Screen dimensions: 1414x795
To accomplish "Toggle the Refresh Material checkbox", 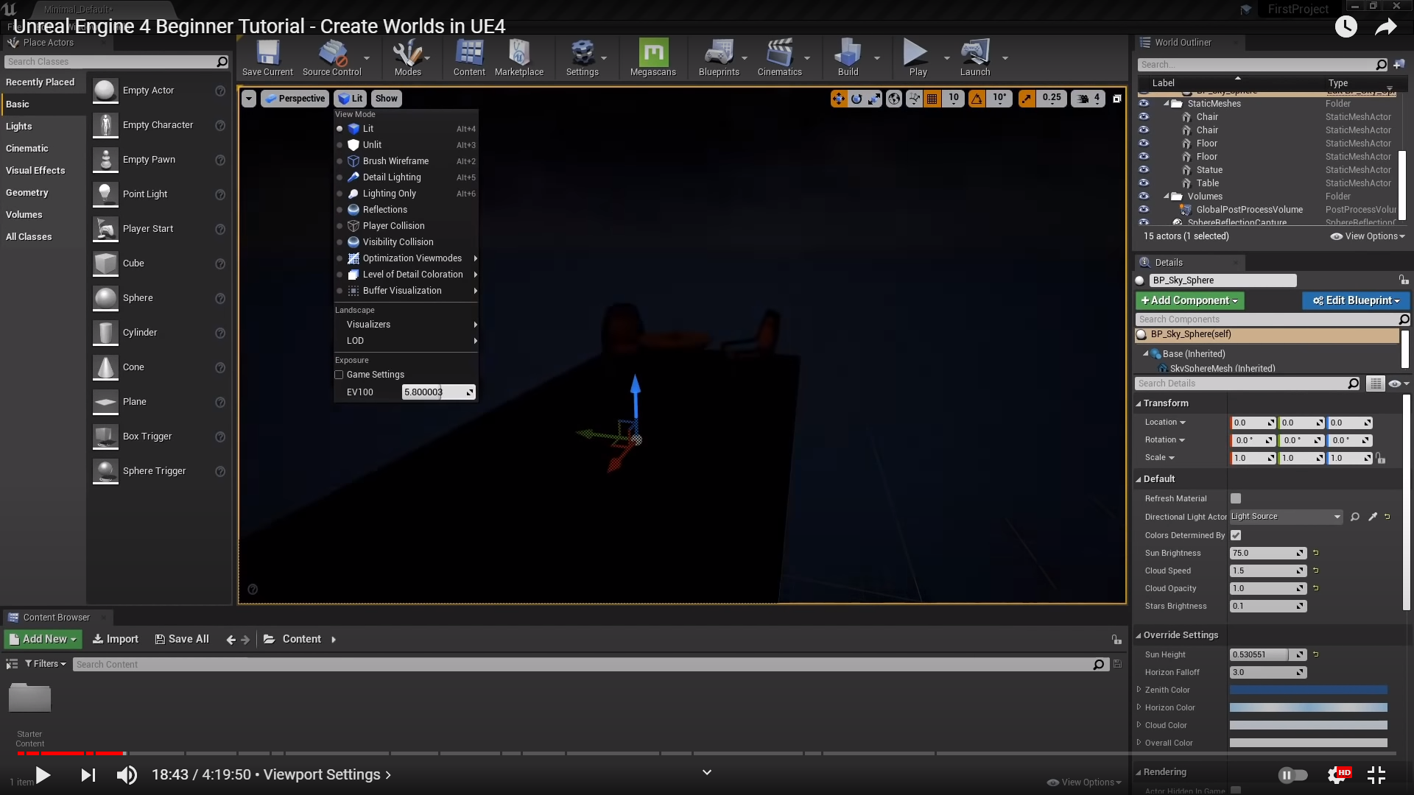I will 1236,498.
